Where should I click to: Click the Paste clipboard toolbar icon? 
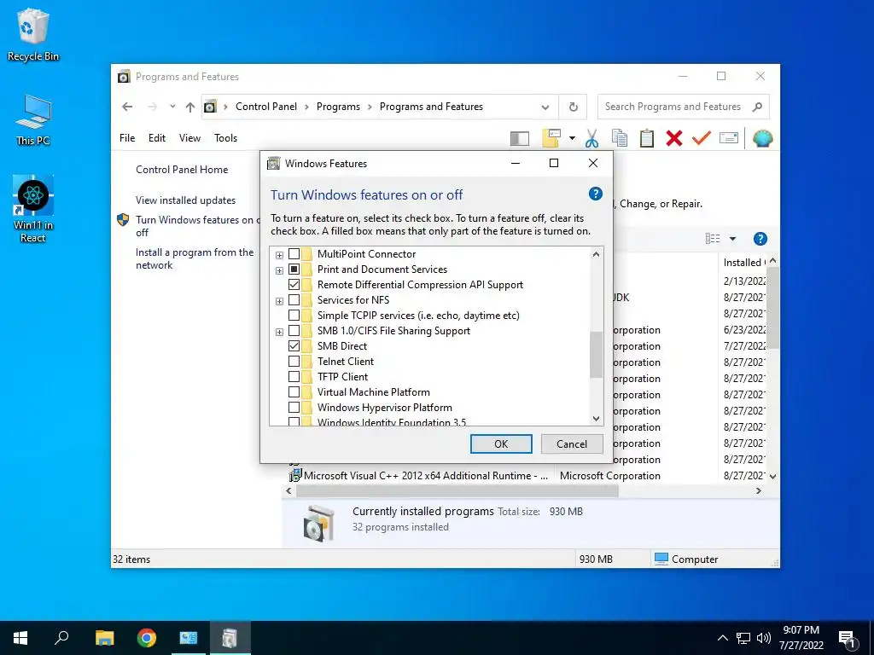click(647, 138)
